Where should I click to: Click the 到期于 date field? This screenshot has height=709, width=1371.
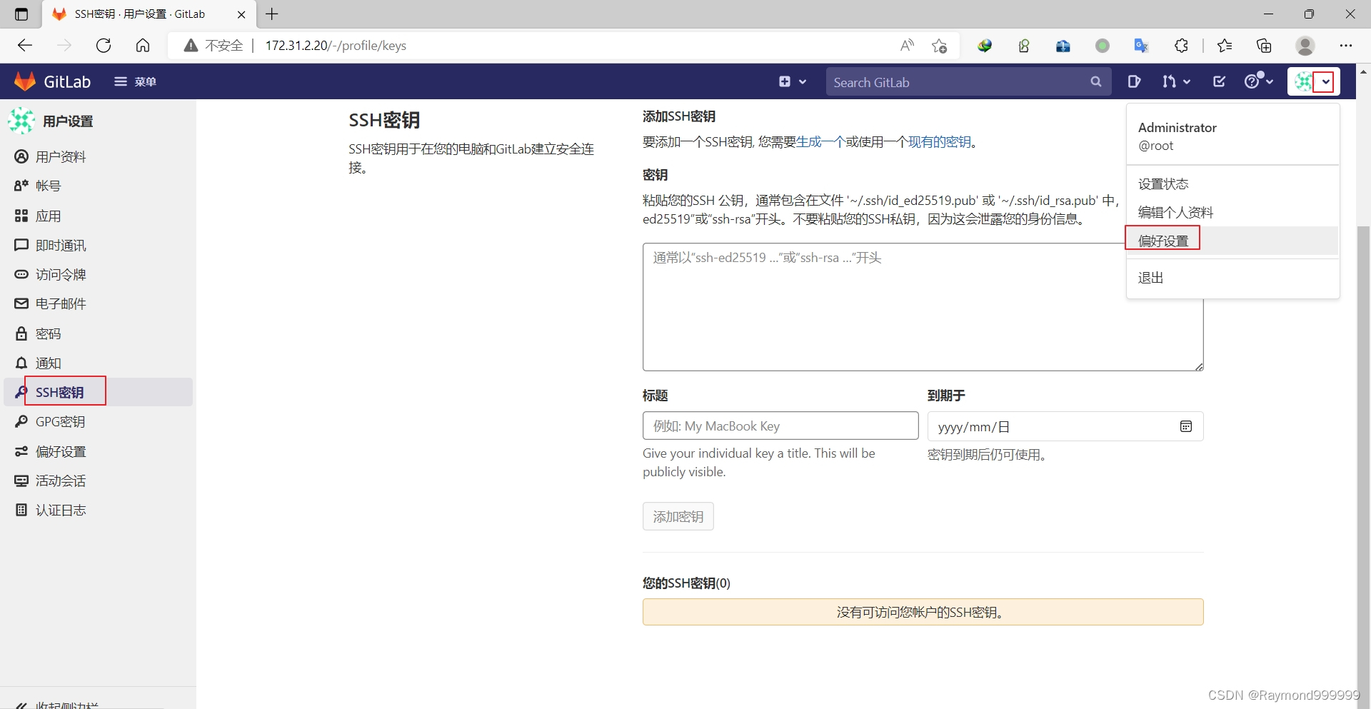1065,426
